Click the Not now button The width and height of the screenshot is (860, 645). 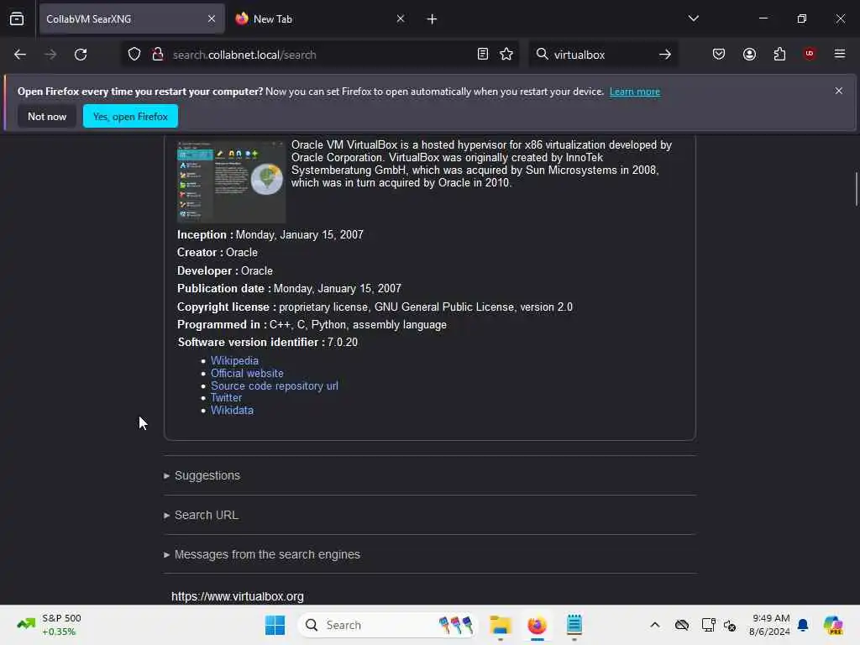(x=47, y=116)
